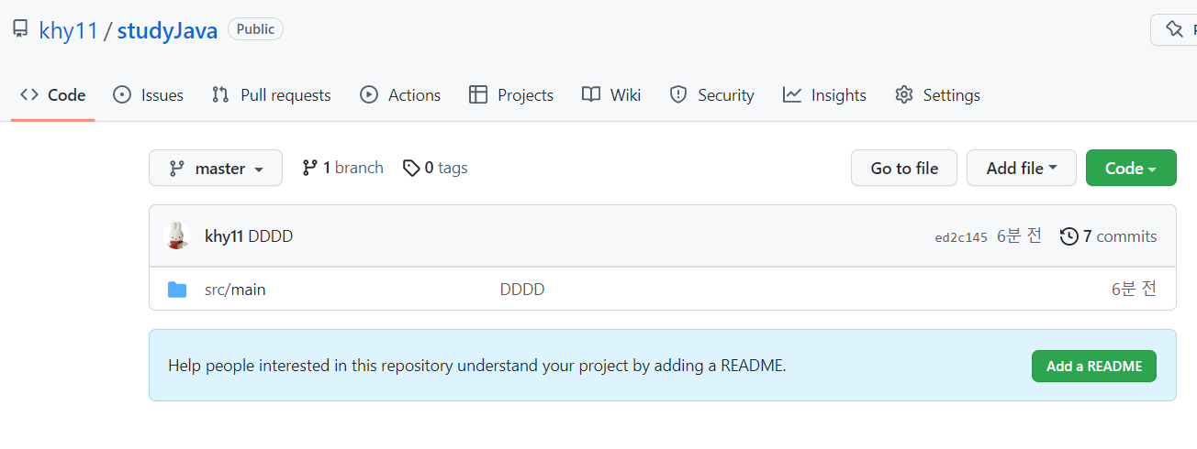Open the Projects tab
Viewport: 1197px width, 449px height.
tap(511, 95)
